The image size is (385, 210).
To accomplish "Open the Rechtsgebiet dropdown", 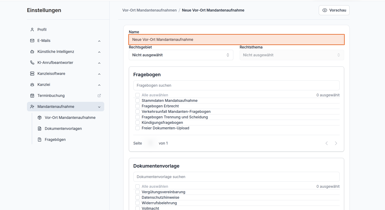I will 181,55.
